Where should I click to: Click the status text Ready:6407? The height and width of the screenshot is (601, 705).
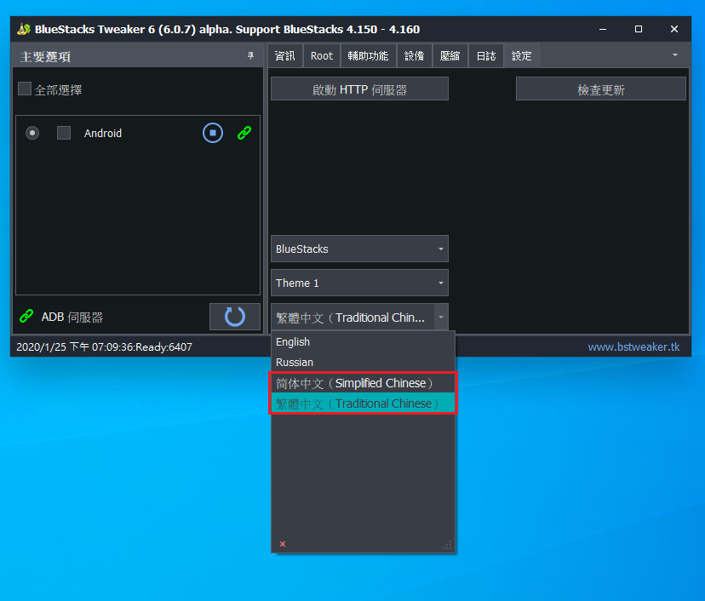tap(163, 347)
